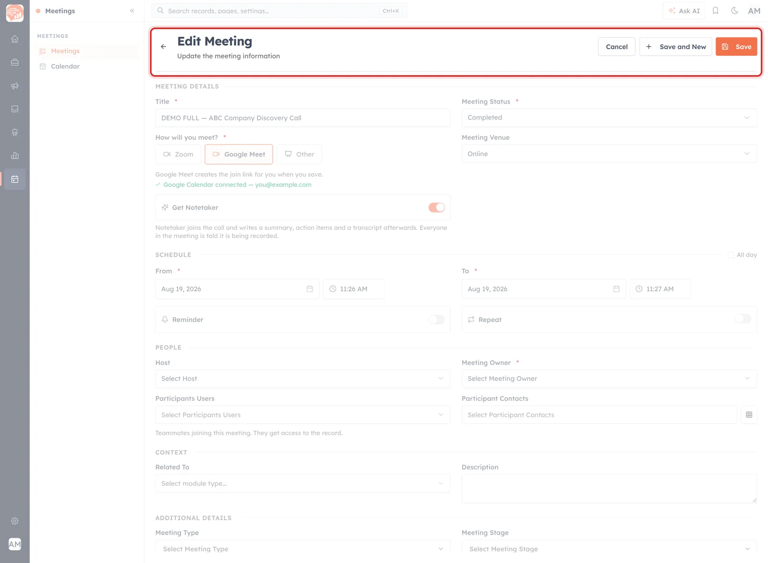Open the megaphone marketing icon

point(15,86)
